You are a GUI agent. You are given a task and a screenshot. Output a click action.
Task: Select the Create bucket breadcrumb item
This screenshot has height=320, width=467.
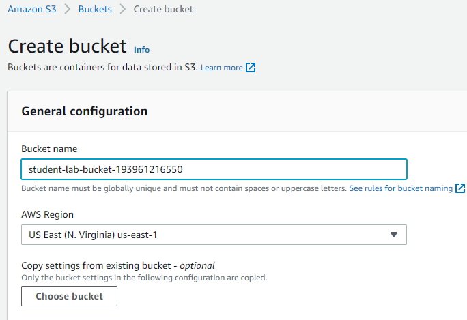click(163, 9)
